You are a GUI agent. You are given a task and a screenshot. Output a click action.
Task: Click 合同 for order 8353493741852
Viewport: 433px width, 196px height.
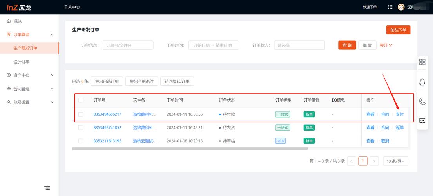tap(385, 127)
